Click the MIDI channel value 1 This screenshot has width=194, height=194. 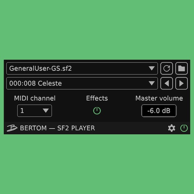[22, 111]
